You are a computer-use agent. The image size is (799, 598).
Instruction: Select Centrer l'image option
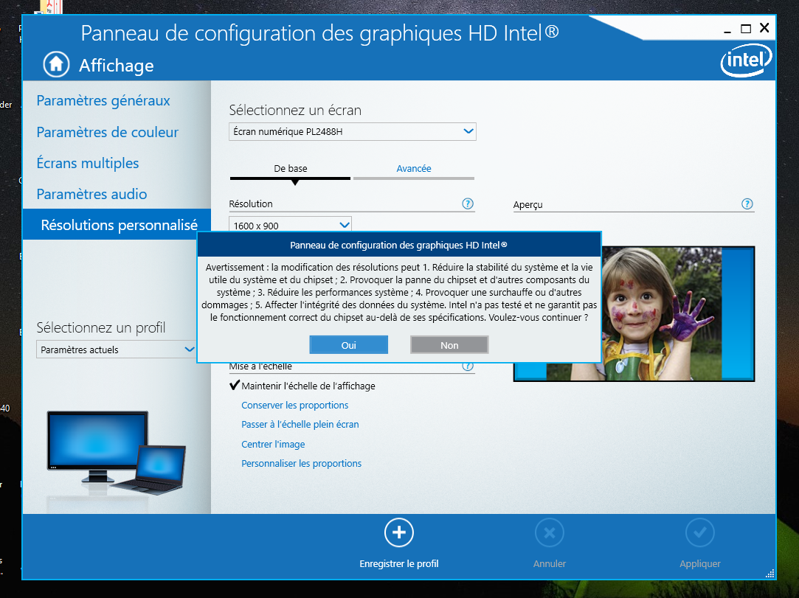point(273,444)
